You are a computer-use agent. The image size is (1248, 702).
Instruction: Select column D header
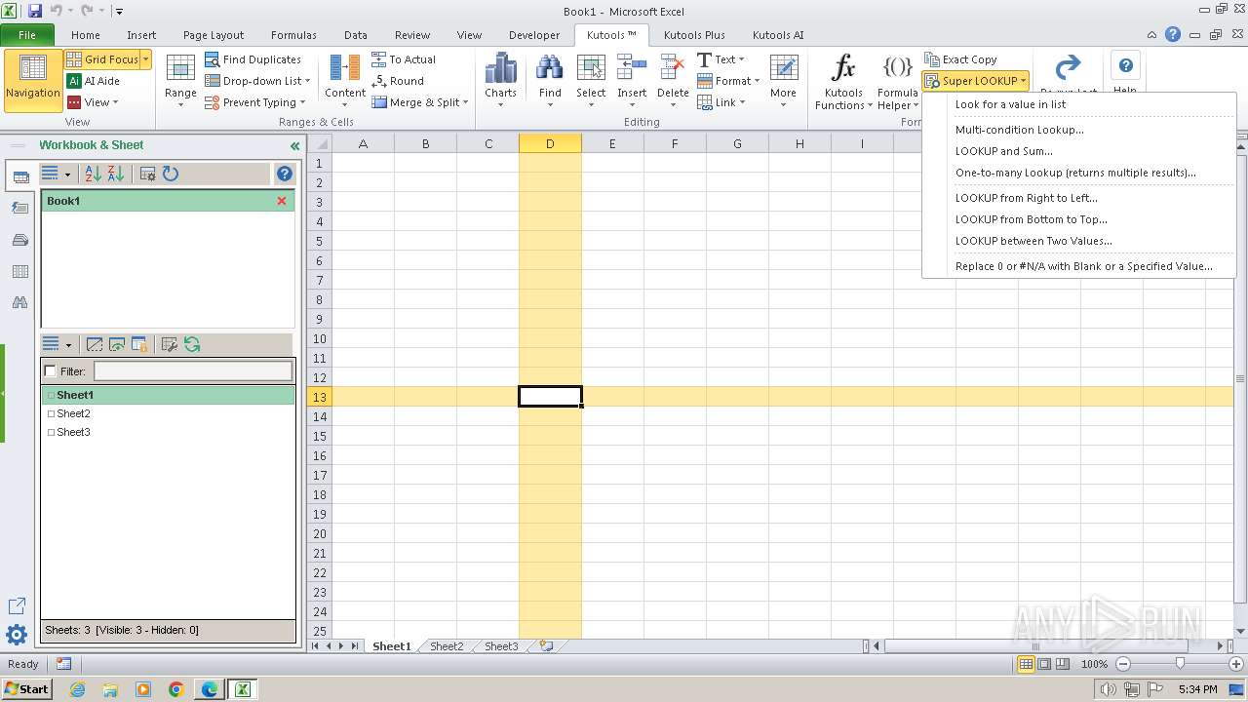[x=550, y=143]
